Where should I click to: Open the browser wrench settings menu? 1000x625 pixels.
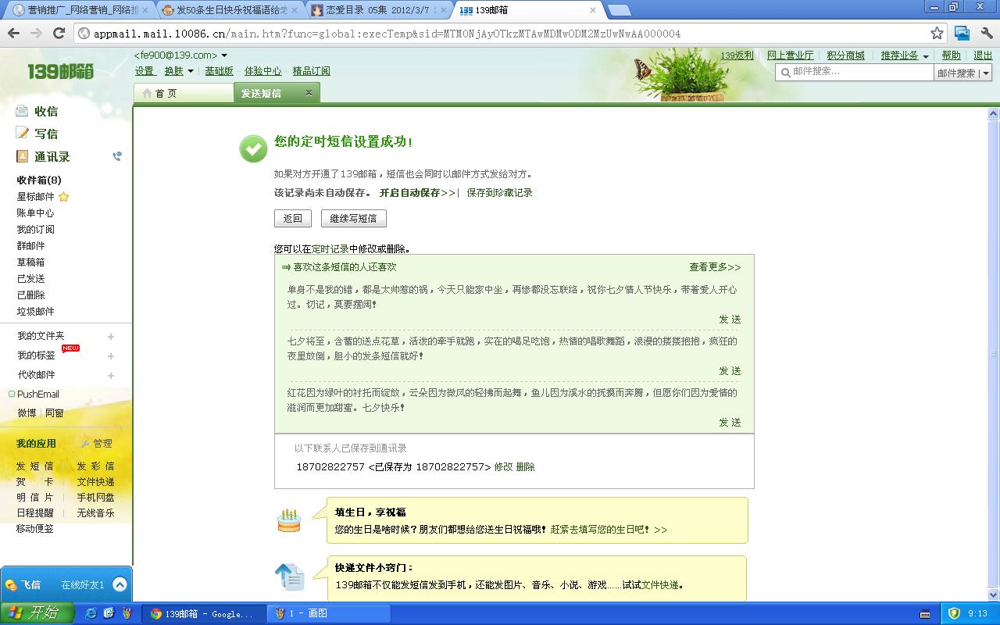(x=987, y=34)
